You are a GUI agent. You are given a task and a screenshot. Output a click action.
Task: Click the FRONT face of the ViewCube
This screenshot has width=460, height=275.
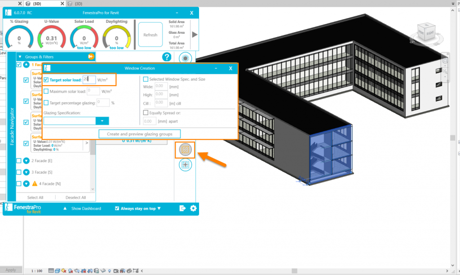421,33
